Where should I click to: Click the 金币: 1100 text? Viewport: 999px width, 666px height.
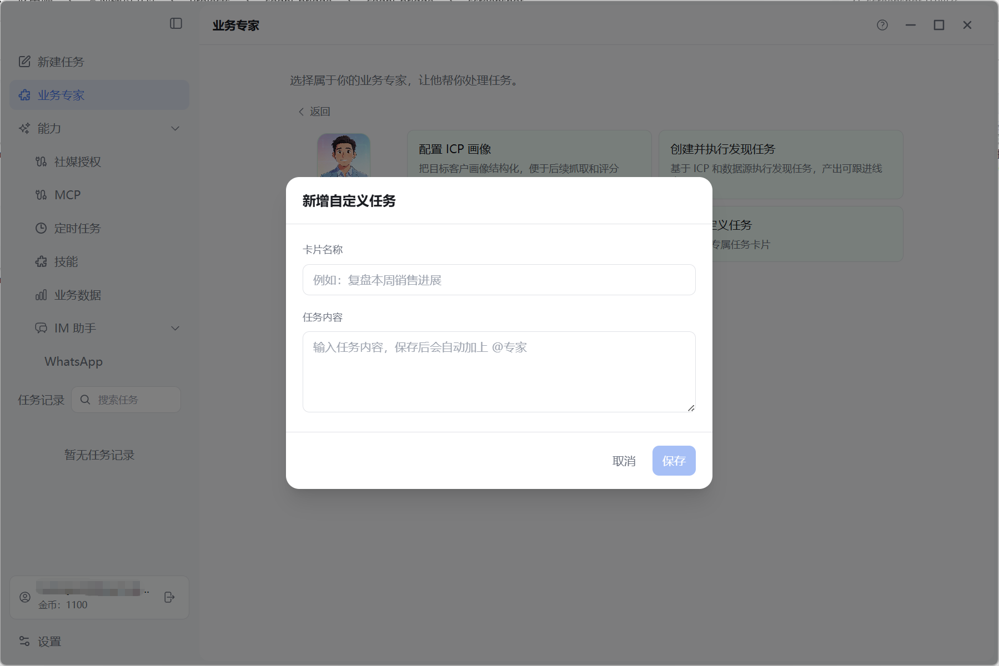[63, 605]
